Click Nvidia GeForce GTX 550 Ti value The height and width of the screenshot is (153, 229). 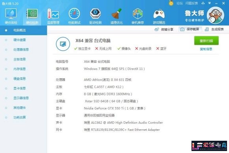click(x=114, y=108)
